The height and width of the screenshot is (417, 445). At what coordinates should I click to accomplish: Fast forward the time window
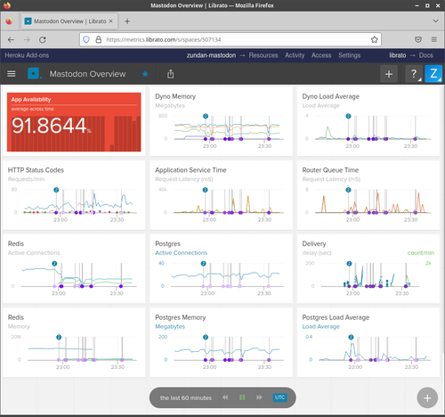[259, 397]
